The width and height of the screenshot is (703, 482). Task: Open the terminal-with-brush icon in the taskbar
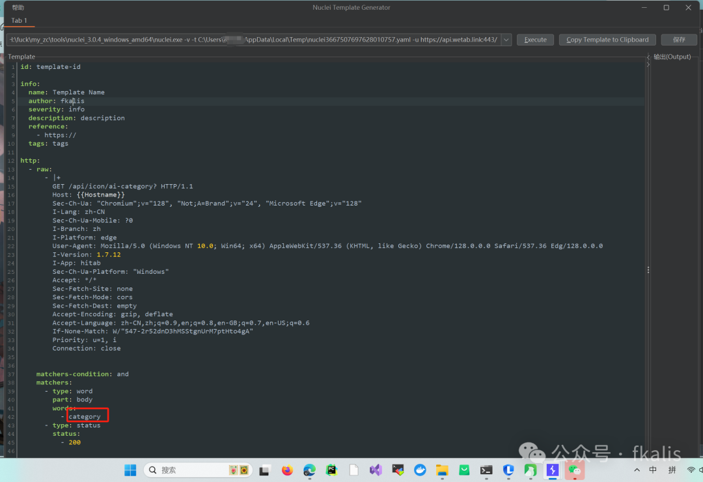[398, 470]
